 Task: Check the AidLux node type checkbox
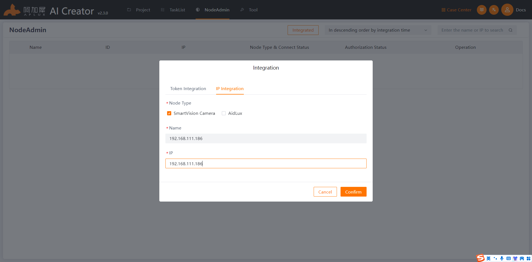tap(224, 113)
